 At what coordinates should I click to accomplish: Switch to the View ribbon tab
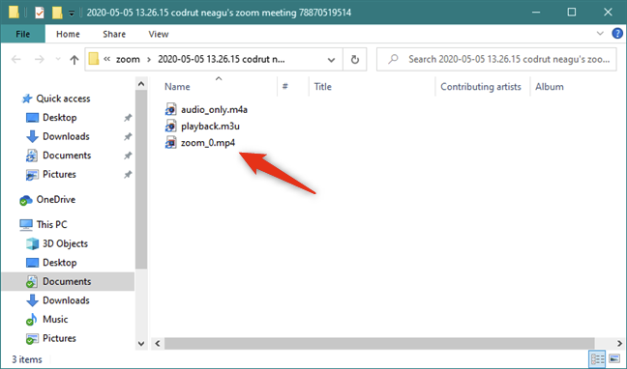[159, 34]
